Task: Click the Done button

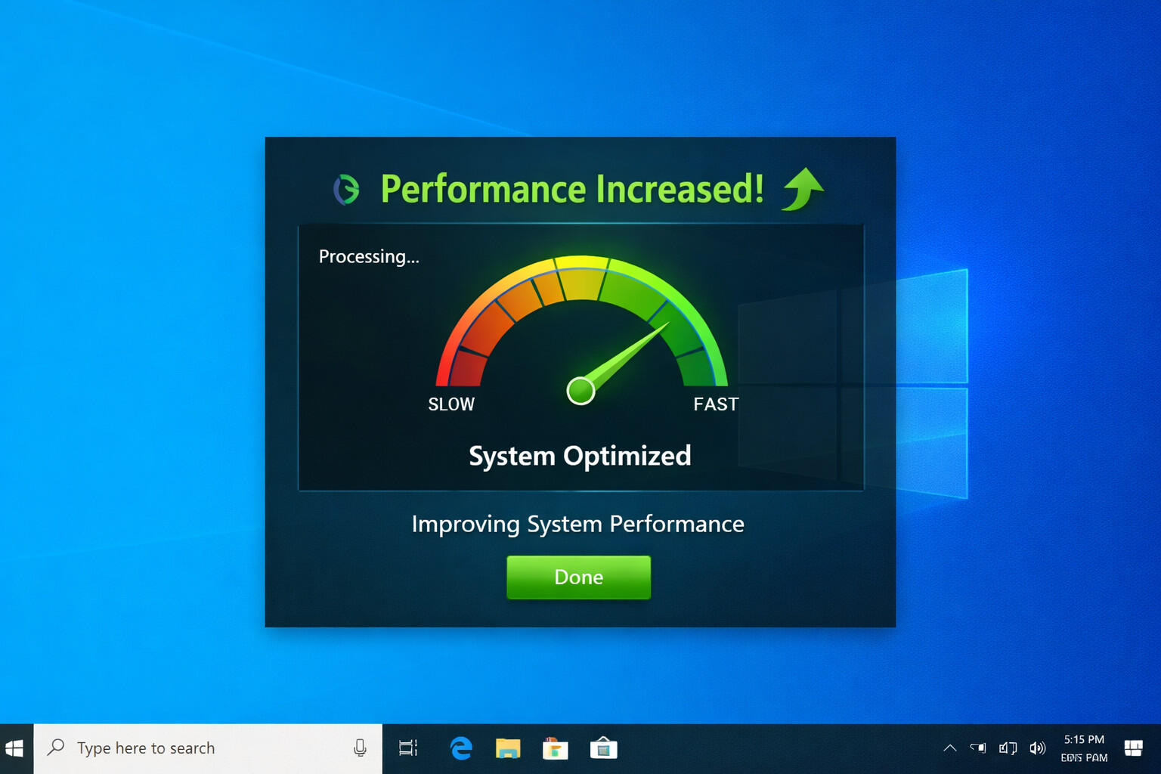Action: (x=578, y=577)
